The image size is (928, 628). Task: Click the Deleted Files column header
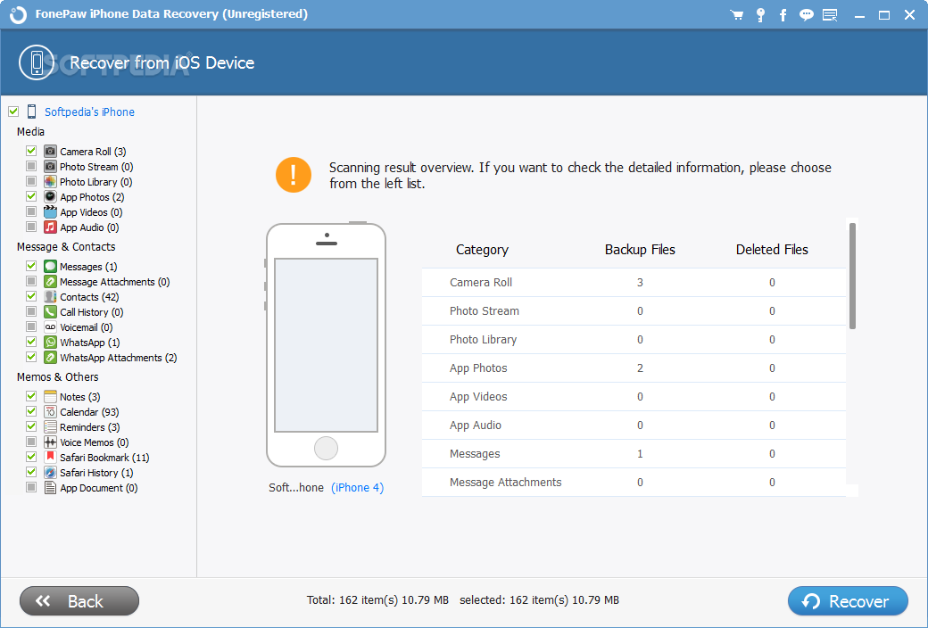(x=772, y=250)
